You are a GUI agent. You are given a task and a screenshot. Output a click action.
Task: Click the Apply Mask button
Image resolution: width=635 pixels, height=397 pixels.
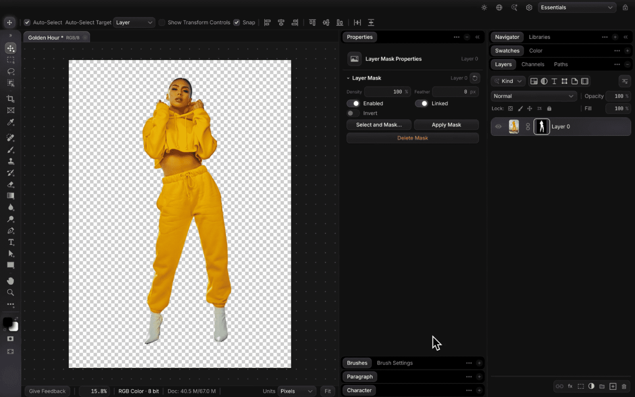(446, 125)
